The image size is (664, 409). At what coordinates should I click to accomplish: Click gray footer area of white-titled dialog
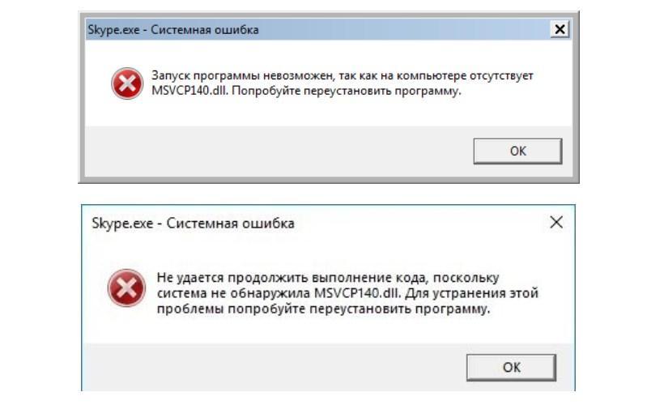point(271,368)
